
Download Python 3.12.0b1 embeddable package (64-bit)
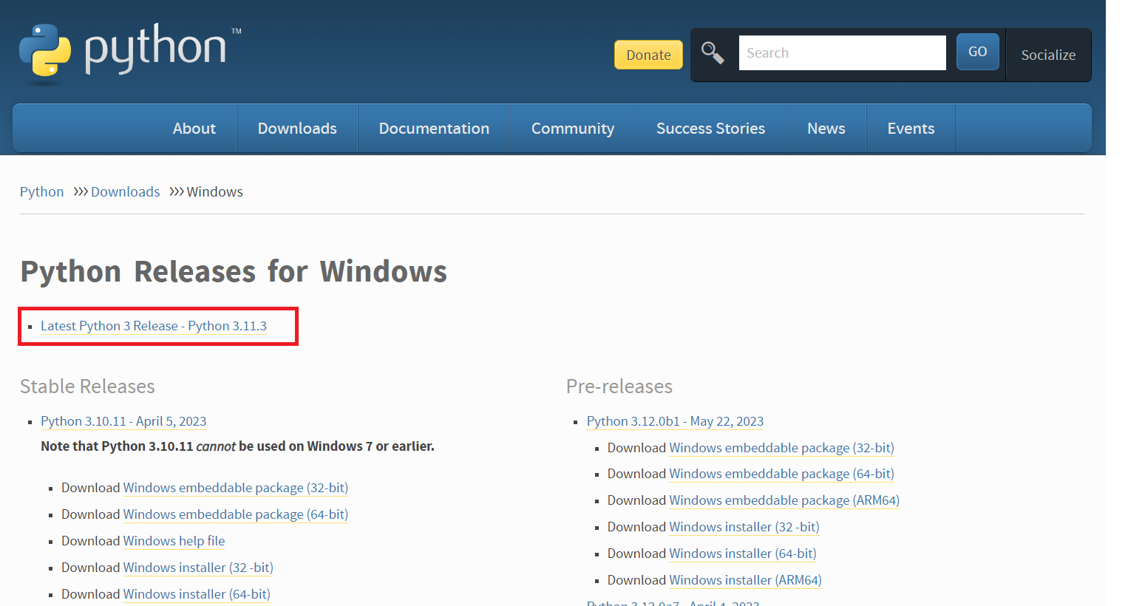click(781, 474)
